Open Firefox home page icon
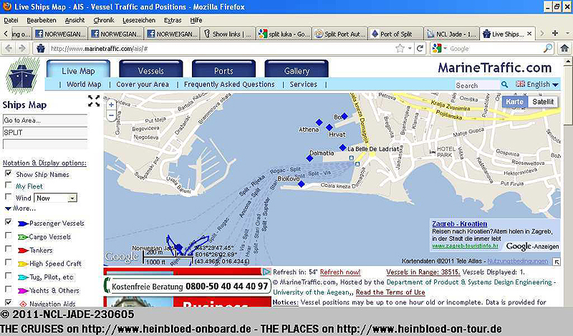573x336 pixels. (x=564, y=48)
